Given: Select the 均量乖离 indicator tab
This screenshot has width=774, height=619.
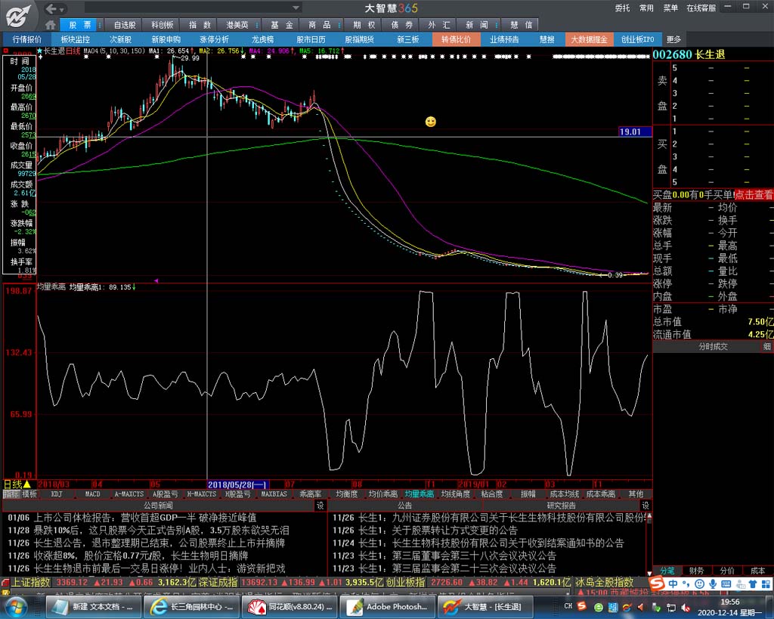Looking at the screenshot, I should [x=419, y=494].
